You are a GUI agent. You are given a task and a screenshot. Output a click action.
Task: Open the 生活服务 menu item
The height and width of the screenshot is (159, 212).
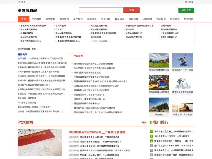click(x=37, y=19)
